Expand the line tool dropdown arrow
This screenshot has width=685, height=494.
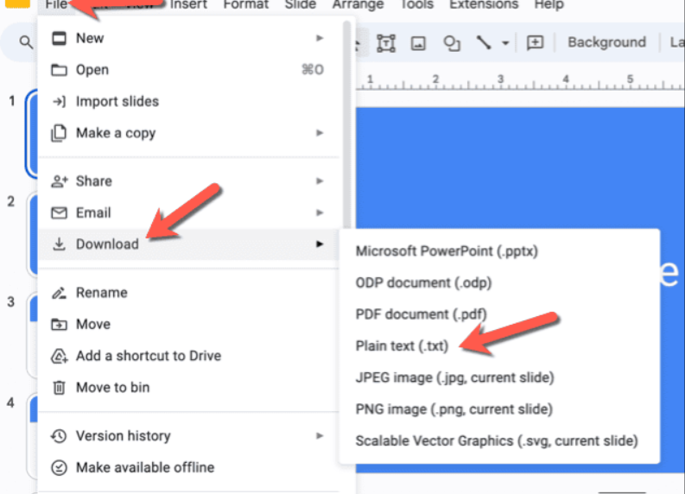coord(505,42)
